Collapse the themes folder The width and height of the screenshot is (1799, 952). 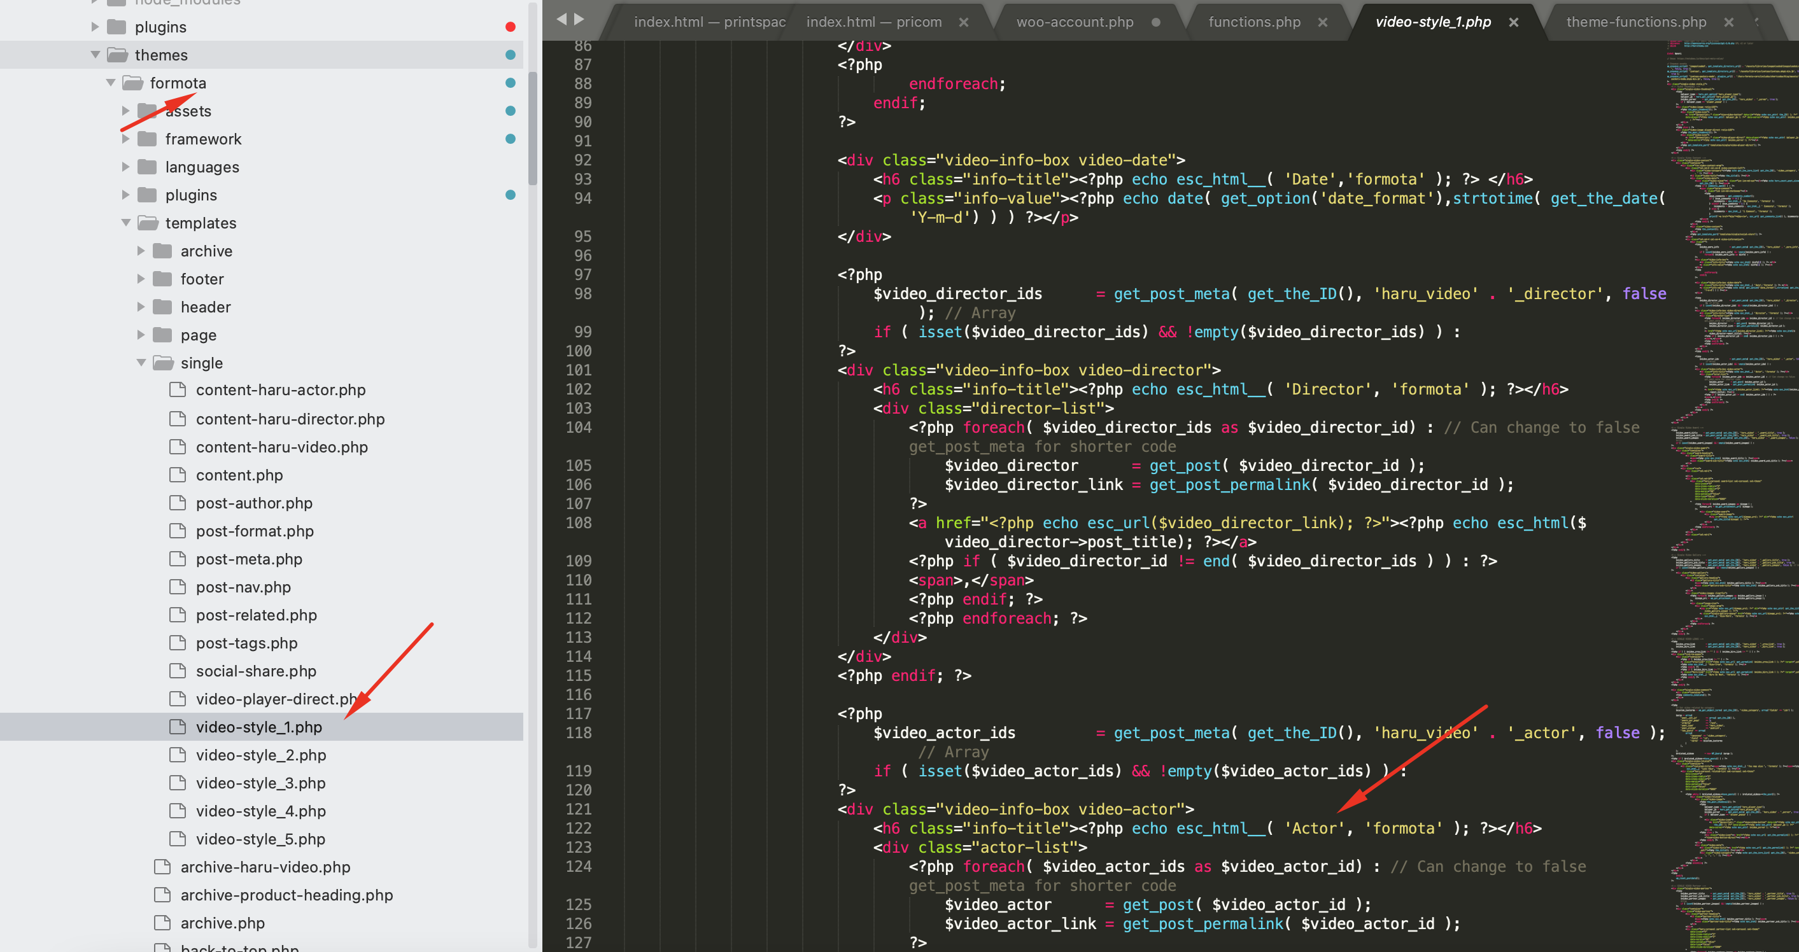pyautogui.click(x=95, y=55)
